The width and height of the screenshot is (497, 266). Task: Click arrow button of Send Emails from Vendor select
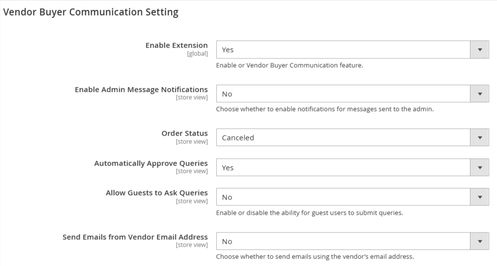click(x=480, y=241)
